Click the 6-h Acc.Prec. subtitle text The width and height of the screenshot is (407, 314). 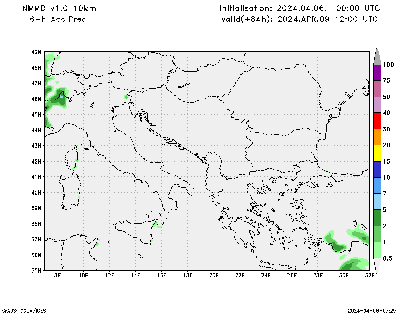point(60,19)
